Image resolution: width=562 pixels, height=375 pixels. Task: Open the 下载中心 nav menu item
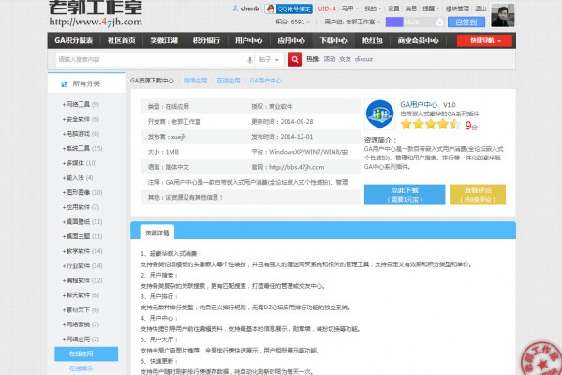coord(333,40)
